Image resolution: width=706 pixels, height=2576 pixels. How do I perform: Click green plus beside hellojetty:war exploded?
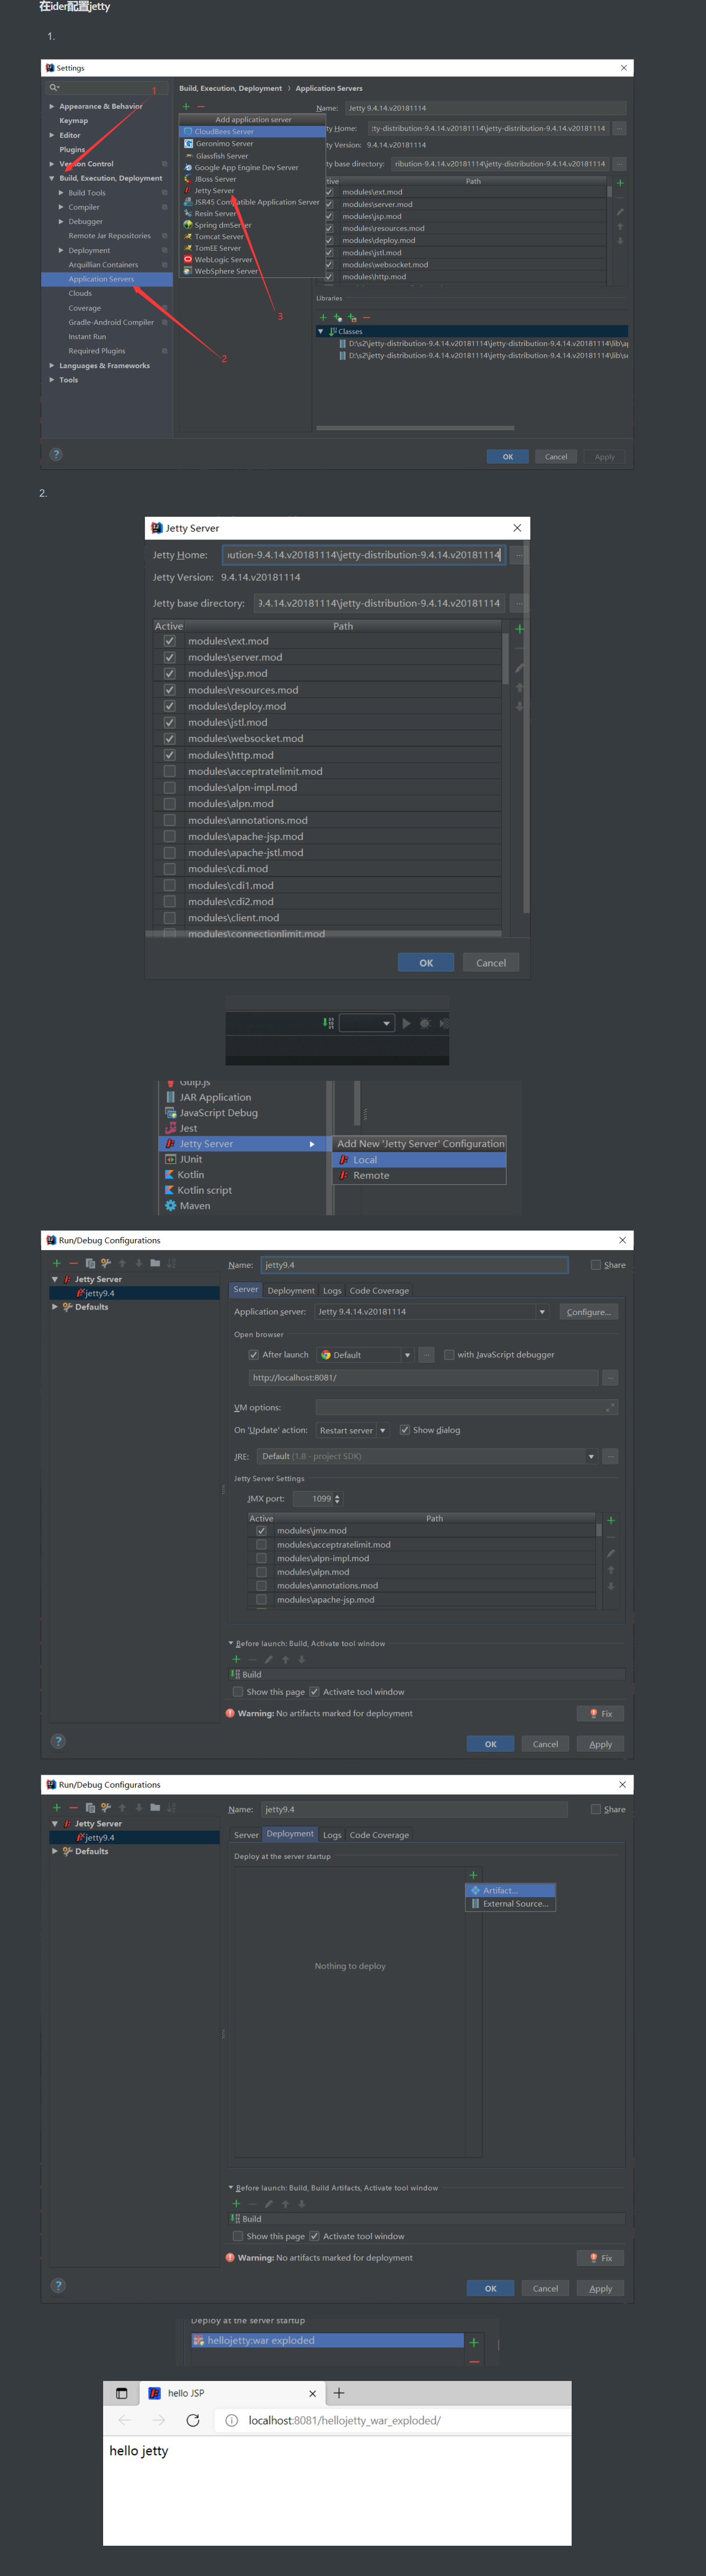tap(474, 2342)
